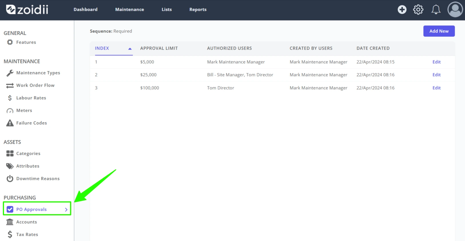Click 'Bill - Site Manager, Tom Director' cell
Viewport: 465px width, 241px height.
240,75
